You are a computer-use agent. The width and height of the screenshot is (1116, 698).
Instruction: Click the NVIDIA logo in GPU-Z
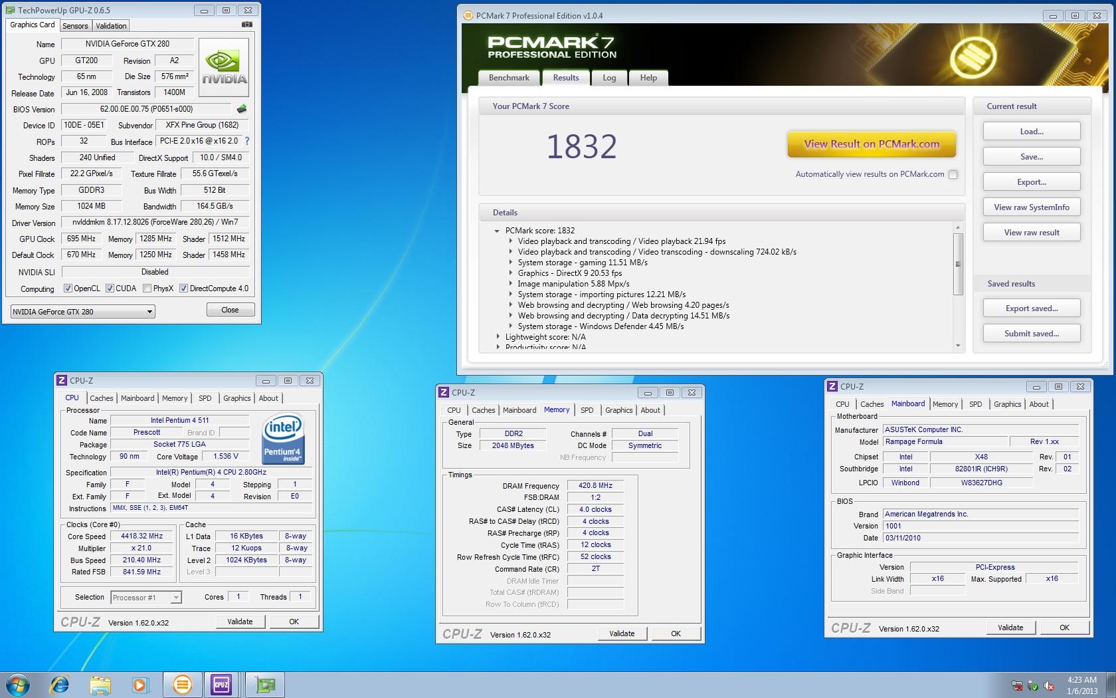click(224, 68)
